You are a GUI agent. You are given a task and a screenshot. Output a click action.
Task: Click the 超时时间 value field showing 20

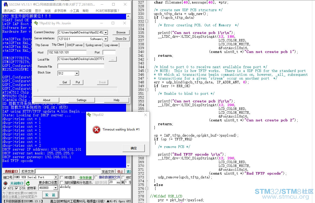click(112, 182)
